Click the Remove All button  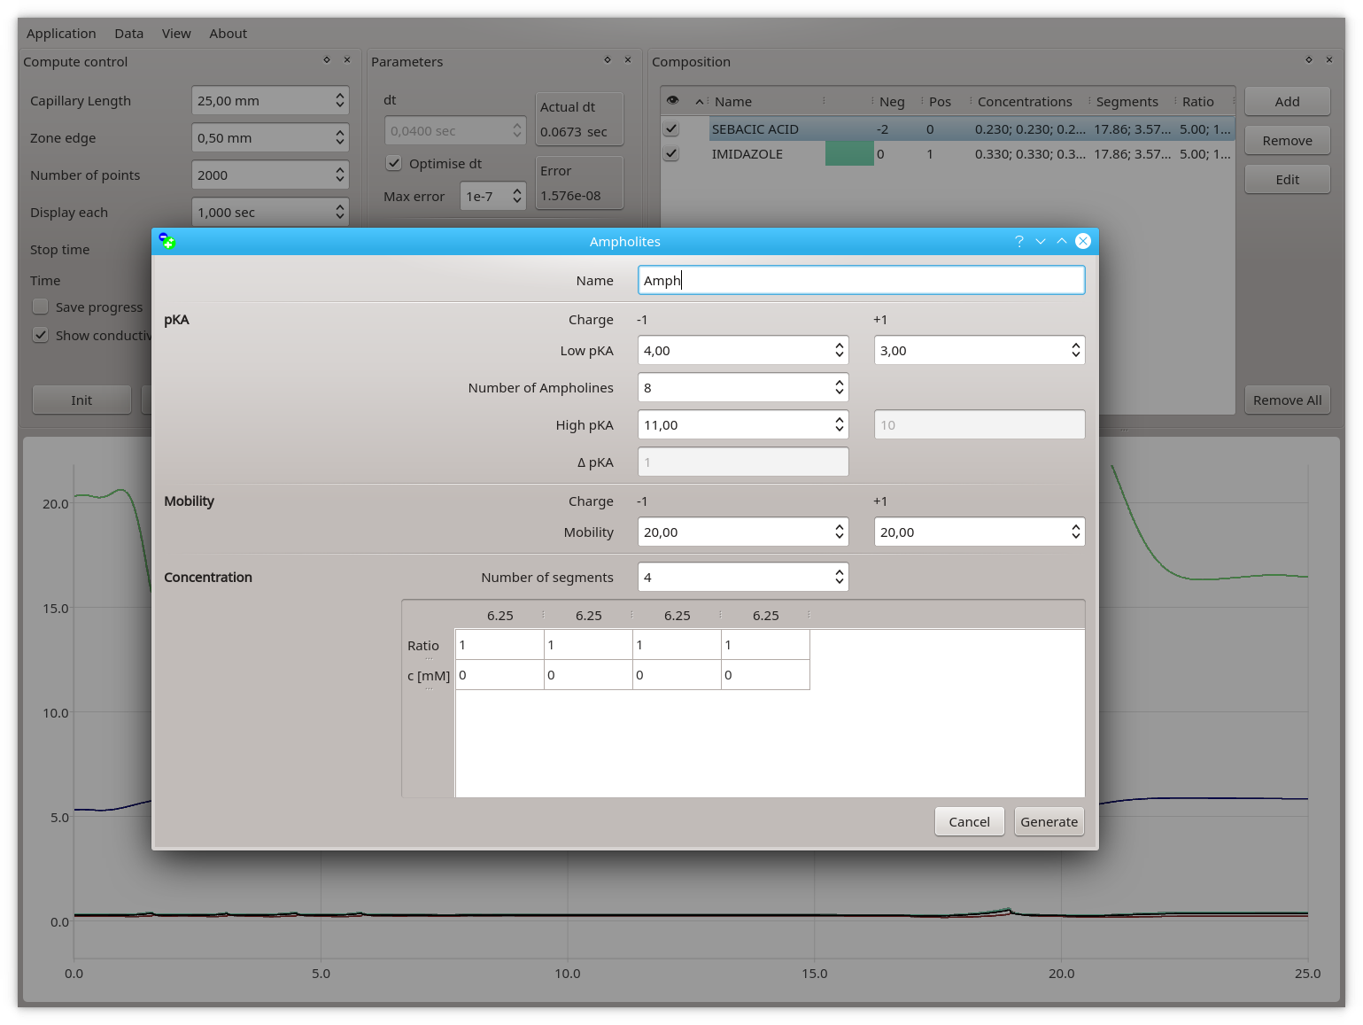(1287, 400)
